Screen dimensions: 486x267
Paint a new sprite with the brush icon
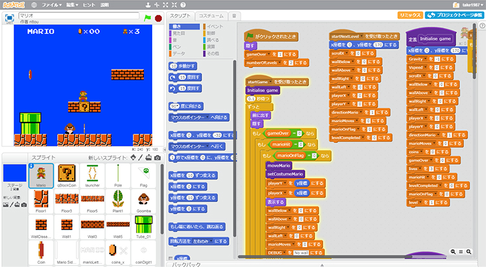coord(140,157)
